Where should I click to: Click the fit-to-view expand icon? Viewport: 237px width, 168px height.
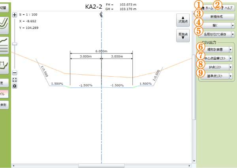(15, 80)
